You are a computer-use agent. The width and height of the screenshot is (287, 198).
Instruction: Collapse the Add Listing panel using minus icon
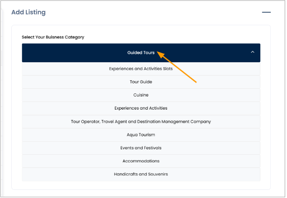click(x=266, y=12)
